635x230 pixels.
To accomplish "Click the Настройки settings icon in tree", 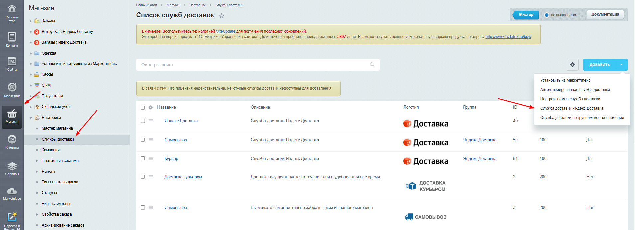I will click(37, 118).
